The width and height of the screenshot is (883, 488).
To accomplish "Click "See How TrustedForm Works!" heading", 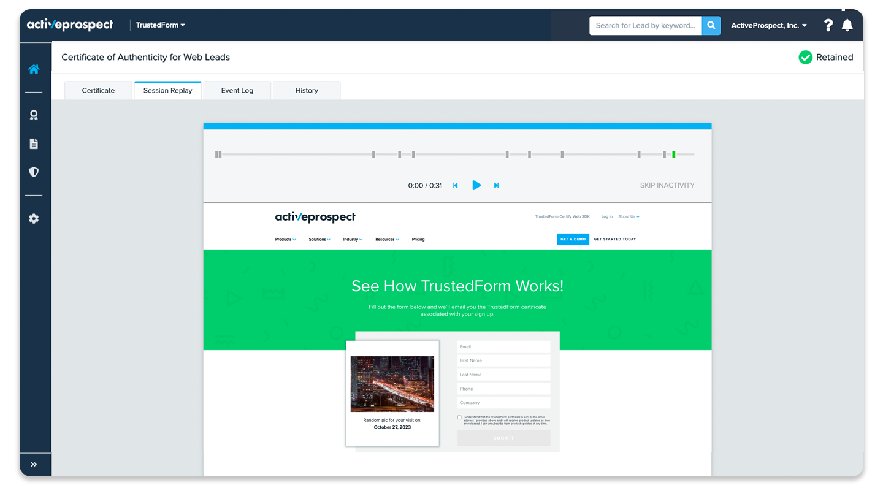I will point(457,286).
